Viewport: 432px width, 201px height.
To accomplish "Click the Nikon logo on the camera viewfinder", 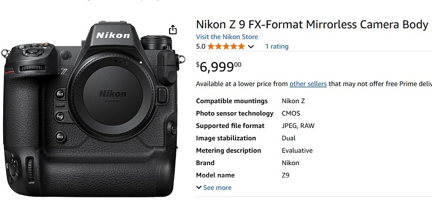I will [113, 35].
